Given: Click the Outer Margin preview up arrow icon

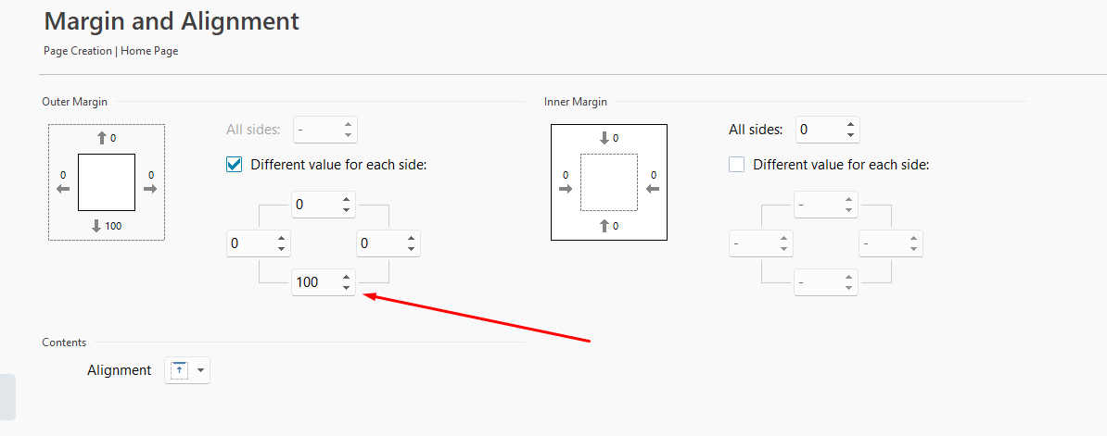Looking at the screenshot, I should tap(102, 138).
